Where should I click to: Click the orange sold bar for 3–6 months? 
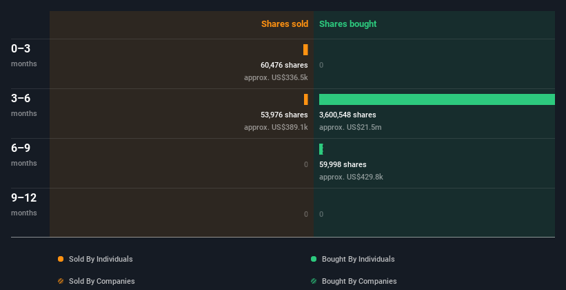coord(305,99)
